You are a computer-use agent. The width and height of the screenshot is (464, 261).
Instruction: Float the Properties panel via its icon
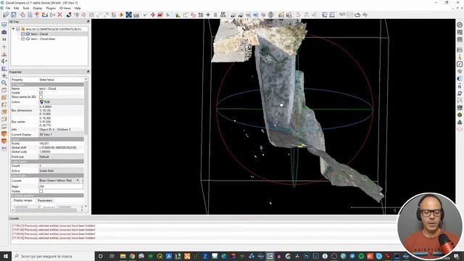click(x=88, y=72)
